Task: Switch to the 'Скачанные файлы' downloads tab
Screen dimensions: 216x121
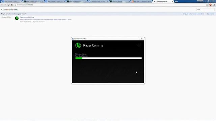Action: [163, 1]
